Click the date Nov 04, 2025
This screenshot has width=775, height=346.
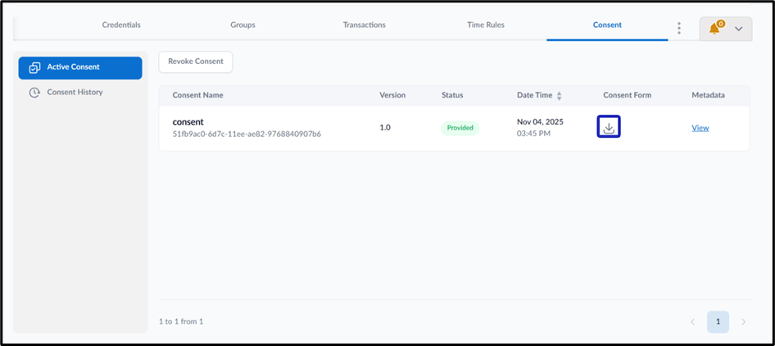[540, 122]
